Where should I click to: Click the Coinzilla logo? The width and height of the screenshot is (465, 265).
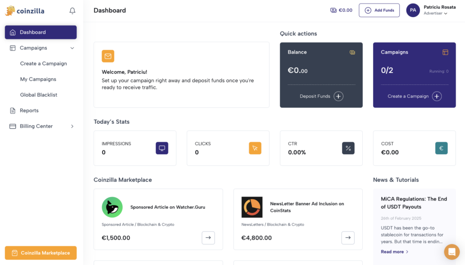pos(25,11)
